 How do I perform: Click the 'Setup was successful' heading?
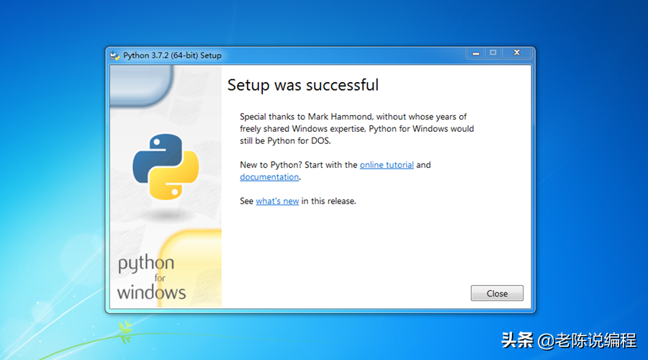point(303,85)
